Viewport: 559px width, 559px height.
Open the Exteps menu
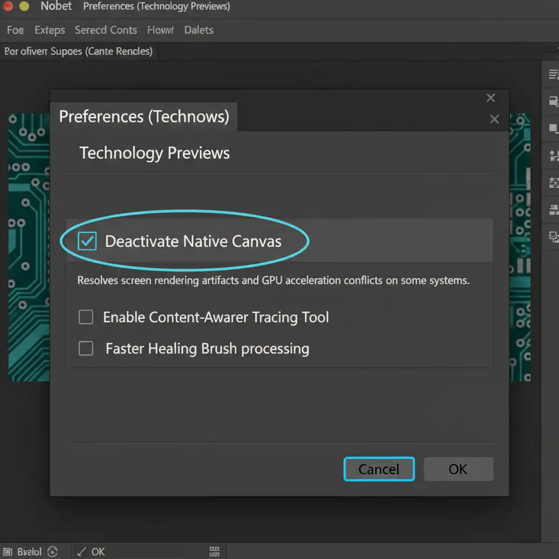[x=50, y=30]
